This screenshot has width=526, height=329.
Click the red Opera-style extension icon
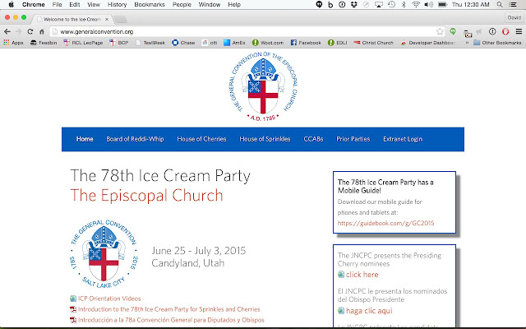tap(505, 31)
